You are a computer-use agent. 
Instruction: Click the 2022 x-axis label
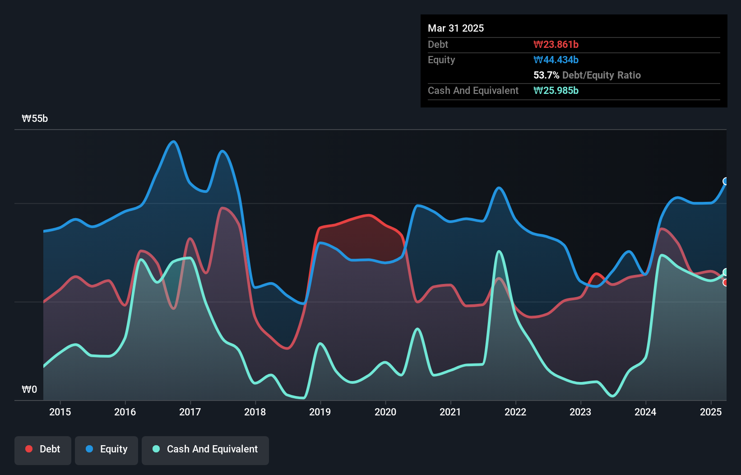point(515,412)
